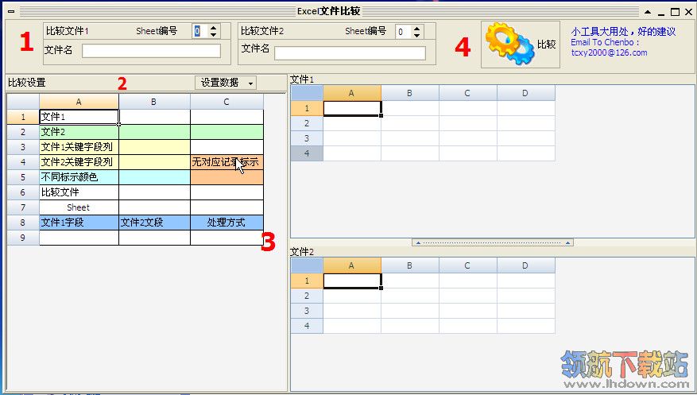Select cell 文件1 in settings grid
The height and width of the screenshot is (395, 697).
(79, 117)
